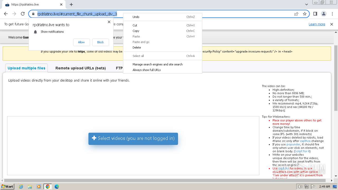Click the vertical page scrollbar
Viewport: 338px width, 190px height.
tap(336, 78)
